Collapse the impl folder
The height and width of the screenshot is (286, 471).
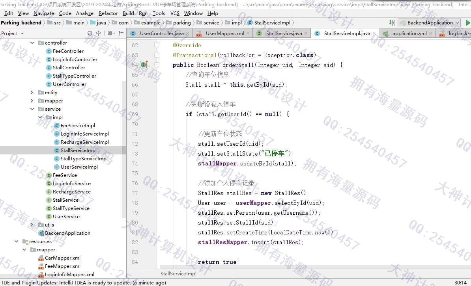tap(40, 117)
